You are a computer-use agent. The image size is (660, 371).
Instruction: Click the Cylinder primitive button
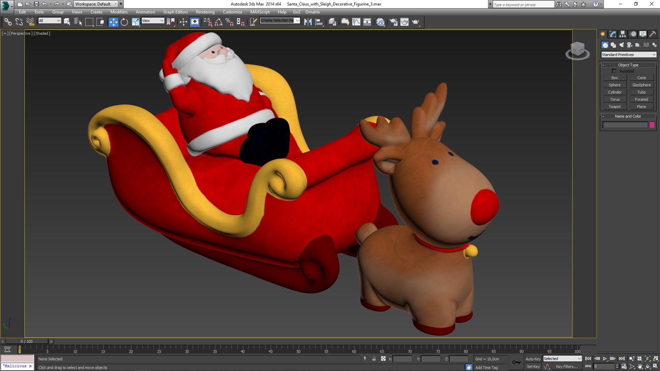(x=615, y=92)
